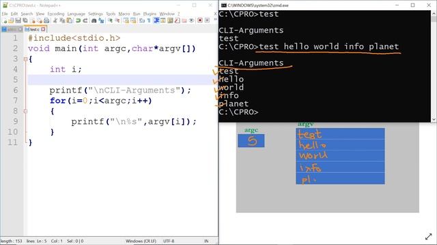This screenshot has height=245, width=437.
Task: Open the View menu
Action: pyautogui.click(x=40, y=14)
